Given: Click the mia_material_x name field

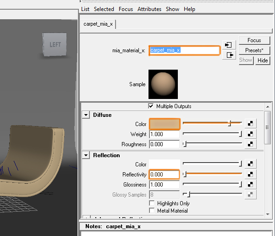Looking at the screenshot, I should click(185, 50).
